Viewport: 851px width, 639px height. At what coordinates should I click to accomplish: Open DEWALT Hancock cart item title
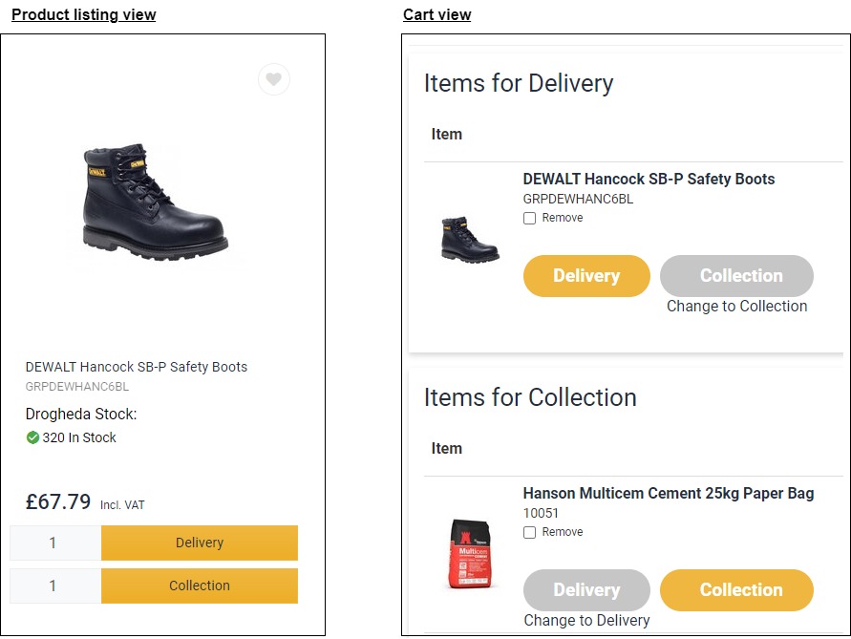coord(649,179)
